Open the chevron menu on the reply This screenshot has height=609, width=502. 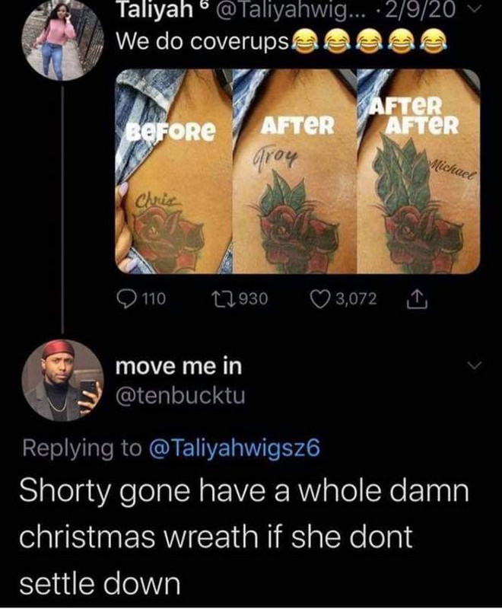pos(475,365)
